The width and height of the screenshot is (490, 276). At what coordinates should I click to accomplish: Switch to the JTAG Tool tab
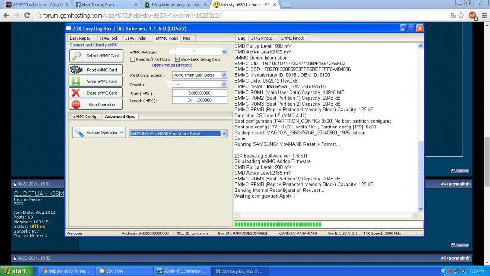108,38
